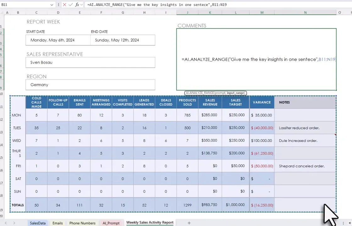
Task: Switch to the SalesData sheet tab
Action: (x=38, y=223)
